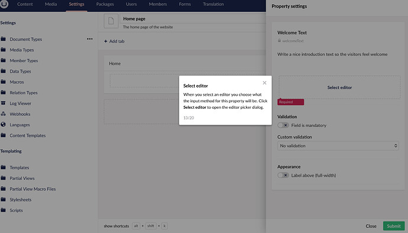Click the Scripts folder icon
Screen dimensions: 408x233
3,209
